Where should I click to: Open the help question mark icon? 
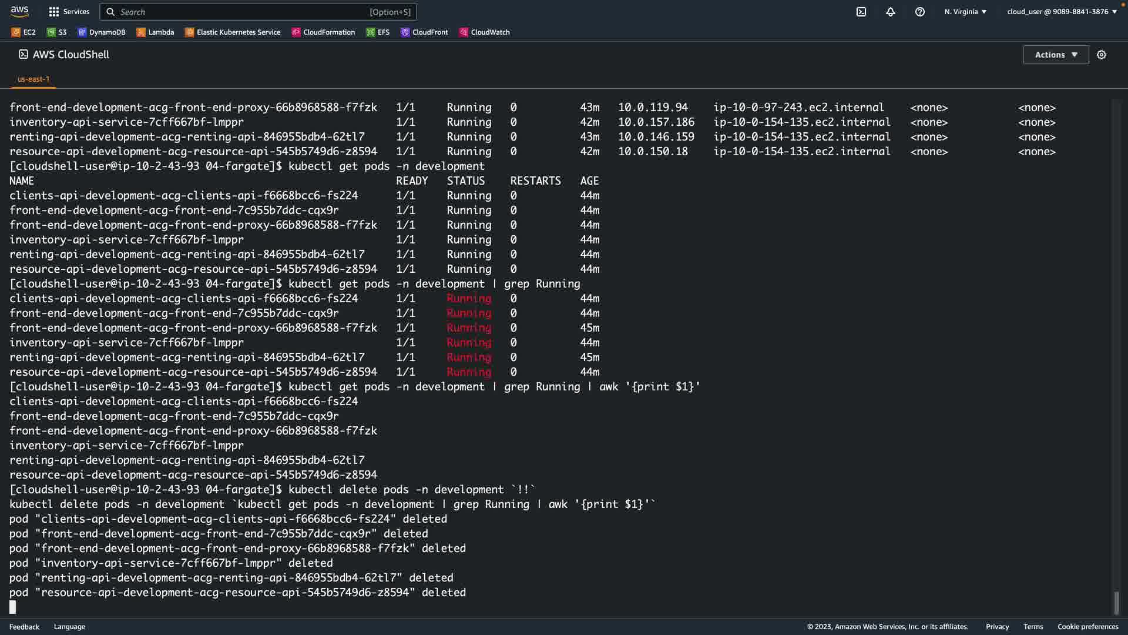click(x=919, y=12)
